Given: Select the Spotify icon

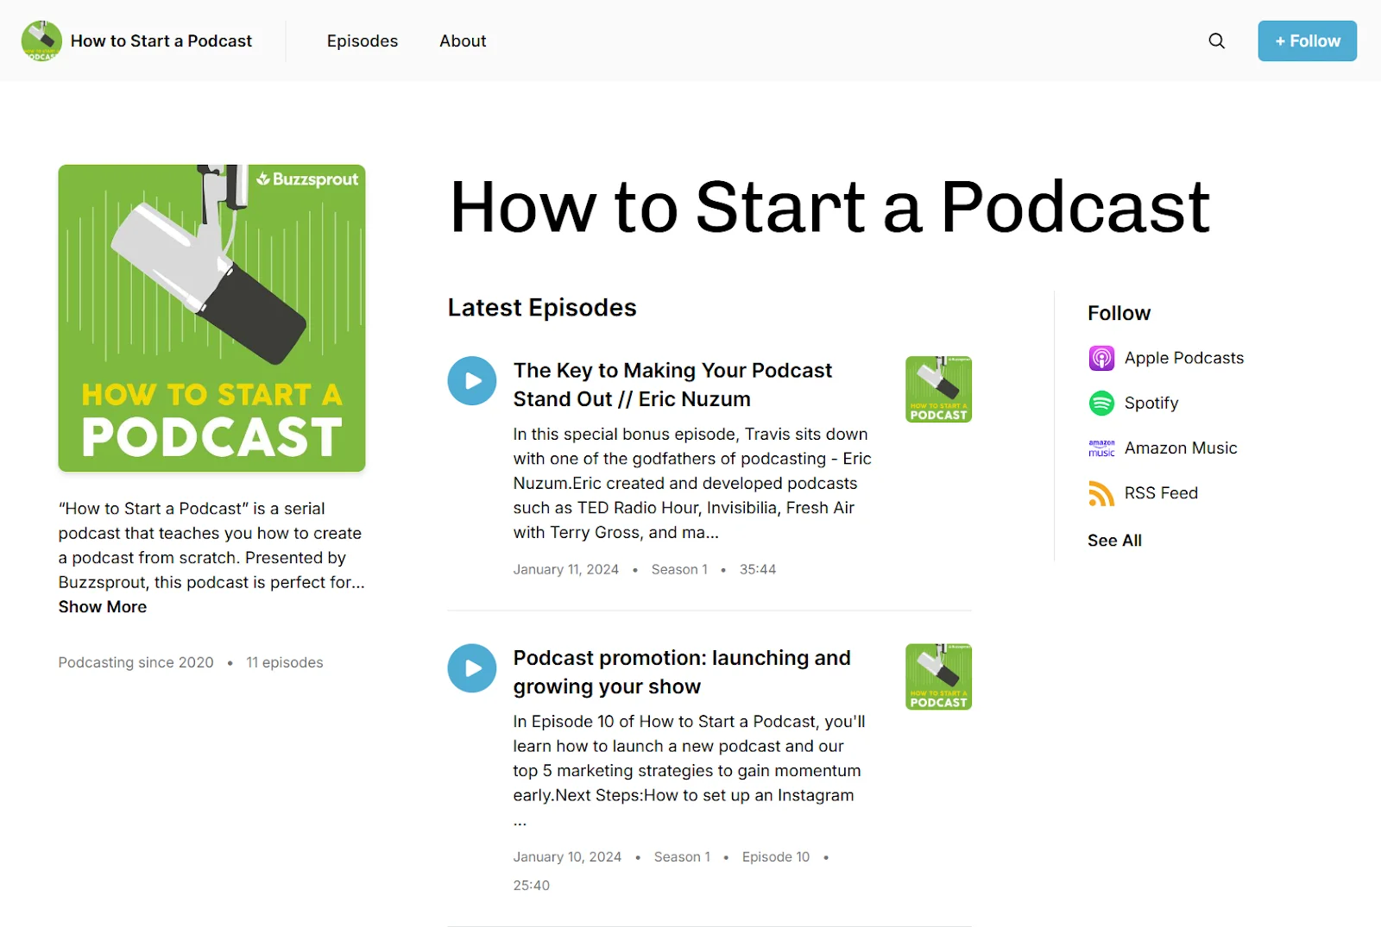Looking at the screenshot, I should pyautogui.click(x=1100, y=403).
